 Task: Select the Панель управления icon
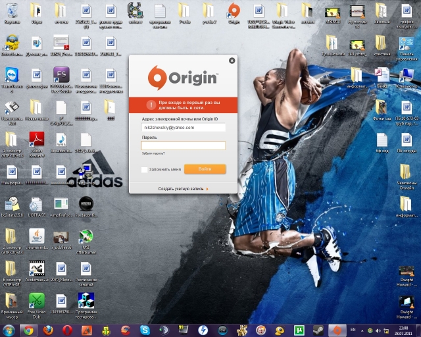click(x=407, y=48)
